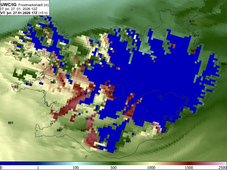Click the colour scale label 1500
The image size is (227, 170).
point(189,168)
